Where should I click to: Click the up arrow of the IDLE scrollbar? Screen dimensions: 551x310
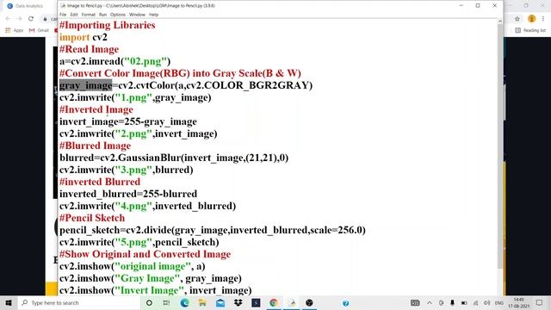click(500, 22)
